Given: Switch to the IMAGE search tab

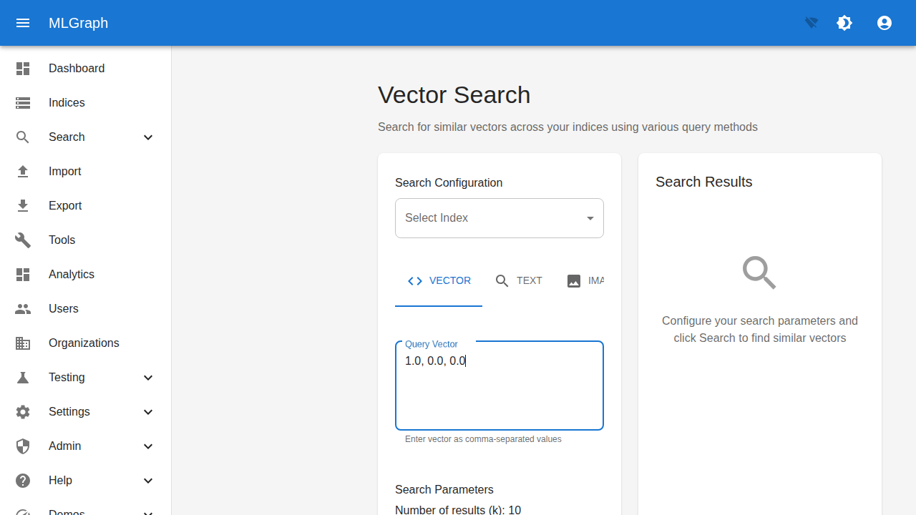Looking at the screenshot, I should (x=587, y=280).
